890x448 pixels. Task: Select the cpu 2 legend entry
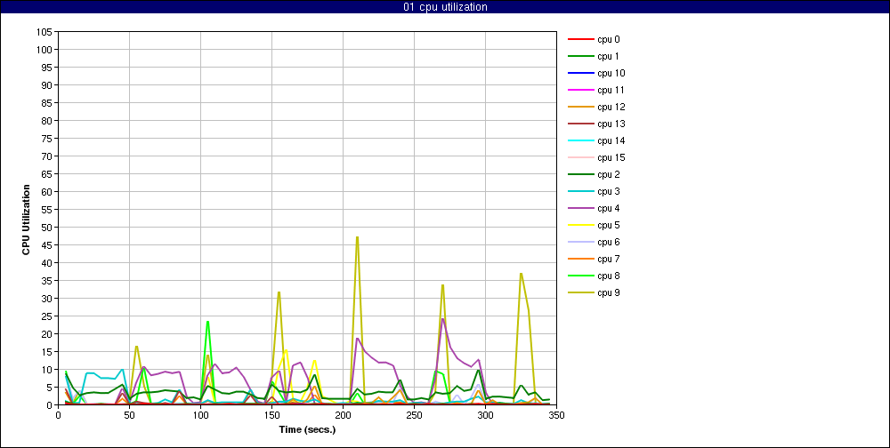tap(594, 174)
